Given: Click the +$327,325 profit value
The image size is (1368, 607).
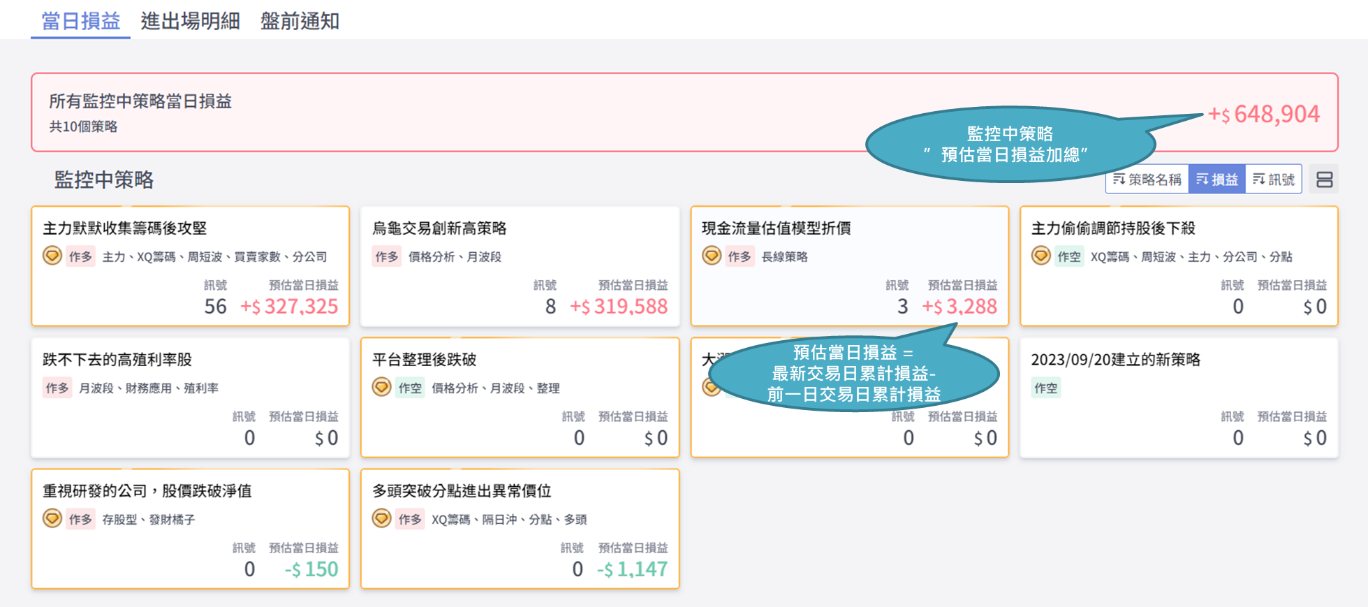Looking at the screenshot, I should [289, 307].
